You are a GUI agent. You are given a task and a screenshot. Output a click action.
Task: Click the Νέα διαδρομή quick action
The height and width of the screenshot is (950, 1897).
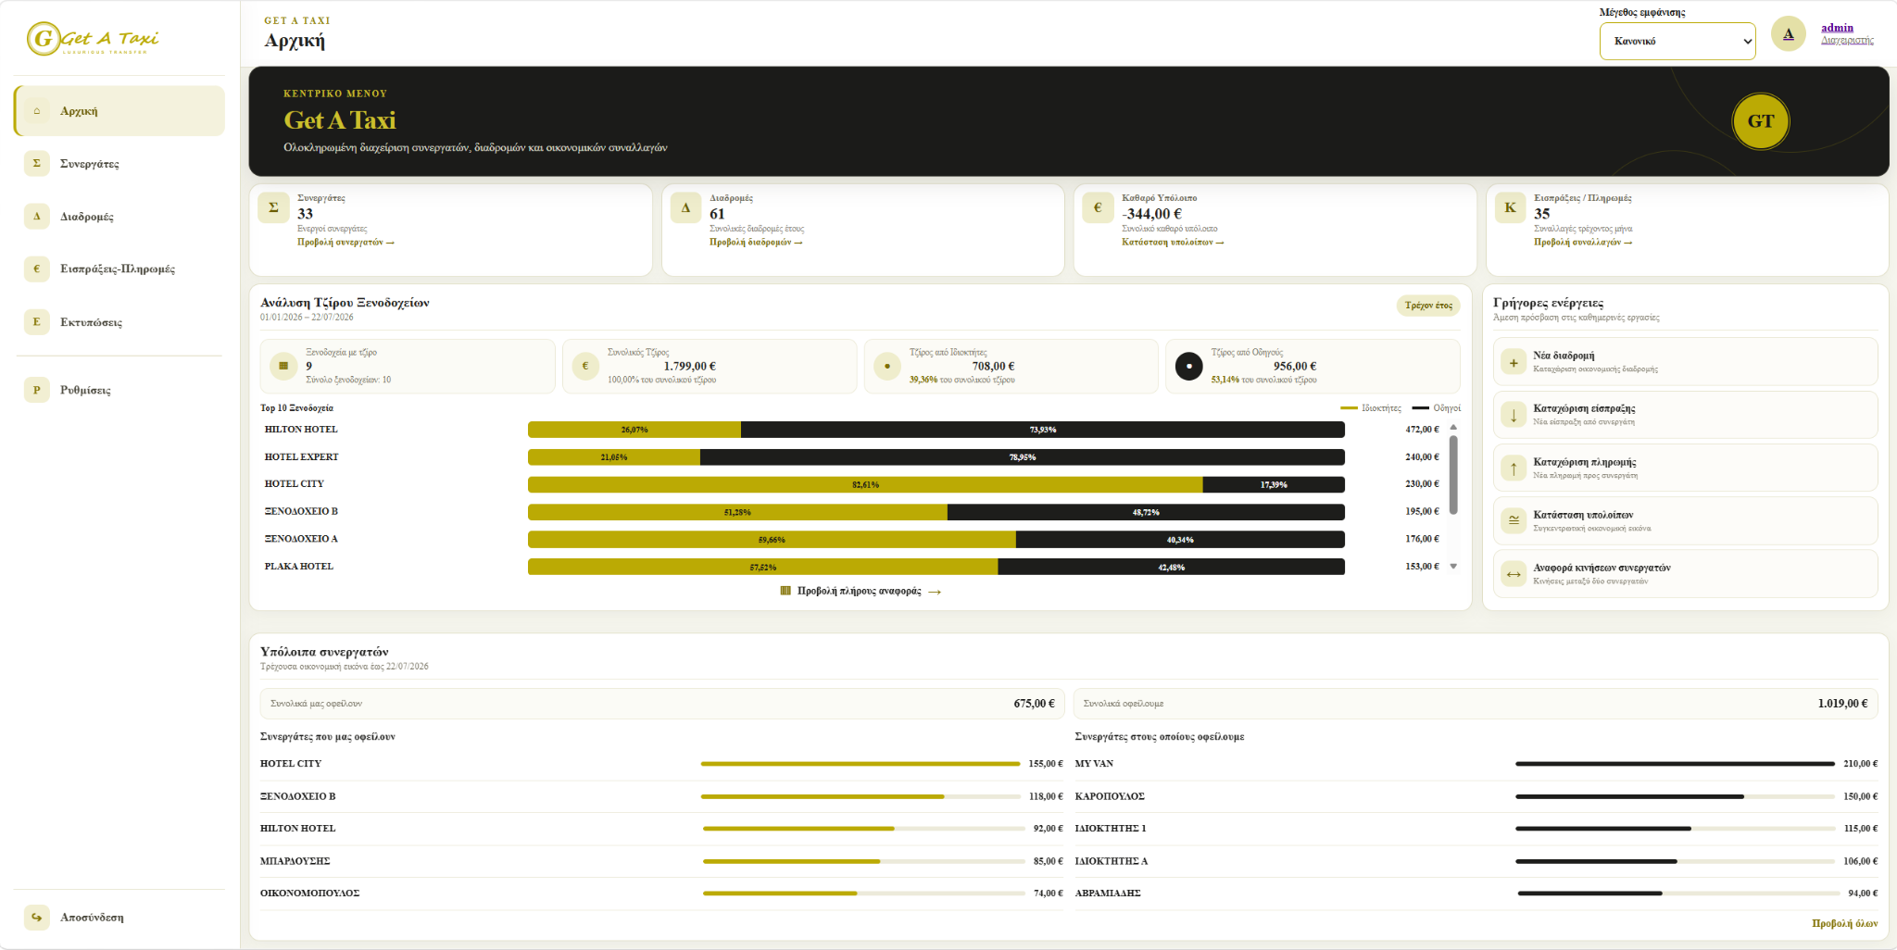click(x=1686, y=361)
